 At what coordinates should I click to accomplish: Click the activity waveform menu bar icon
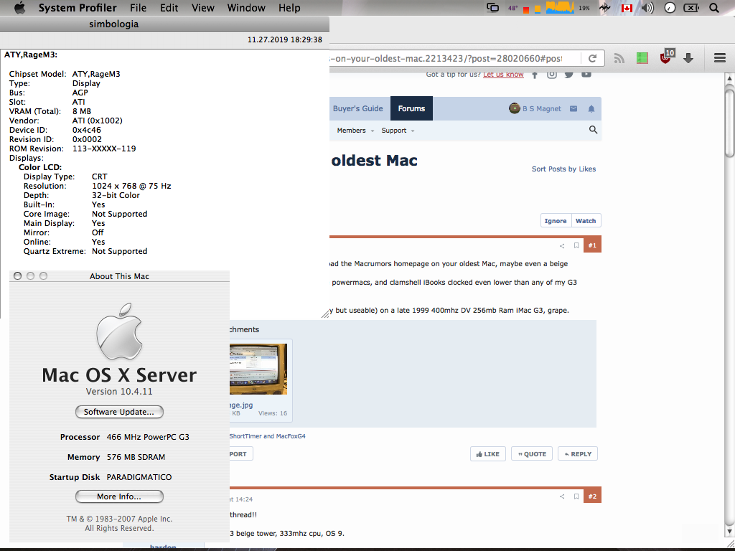[x=604, y=8]
